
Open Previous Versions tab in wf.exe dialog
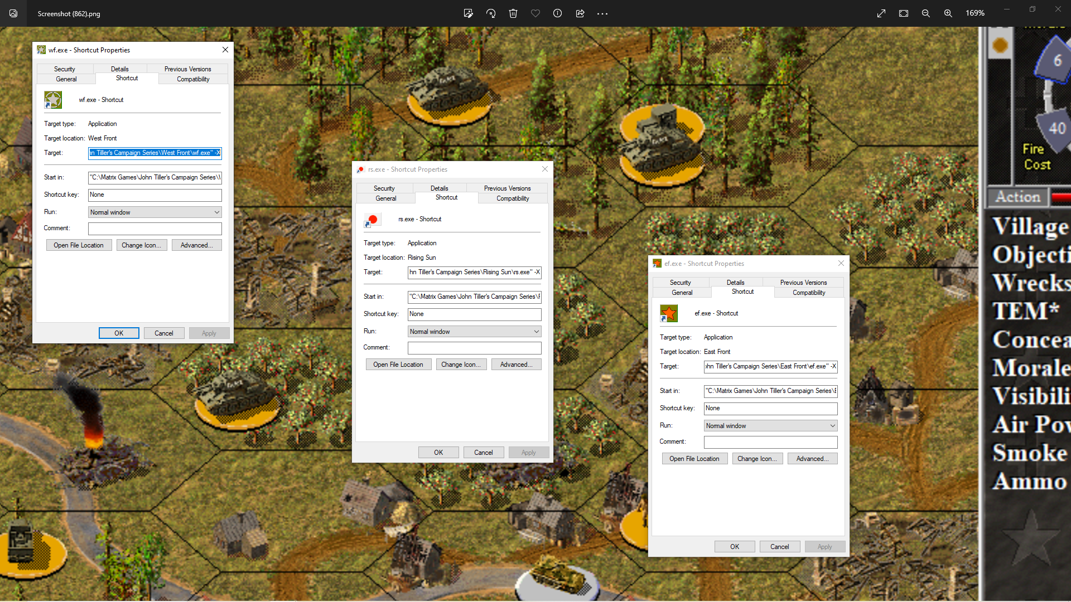click(187, 69)
